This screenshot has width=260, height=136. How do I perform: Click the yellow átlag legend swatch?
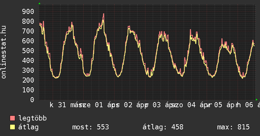[13, 127]
